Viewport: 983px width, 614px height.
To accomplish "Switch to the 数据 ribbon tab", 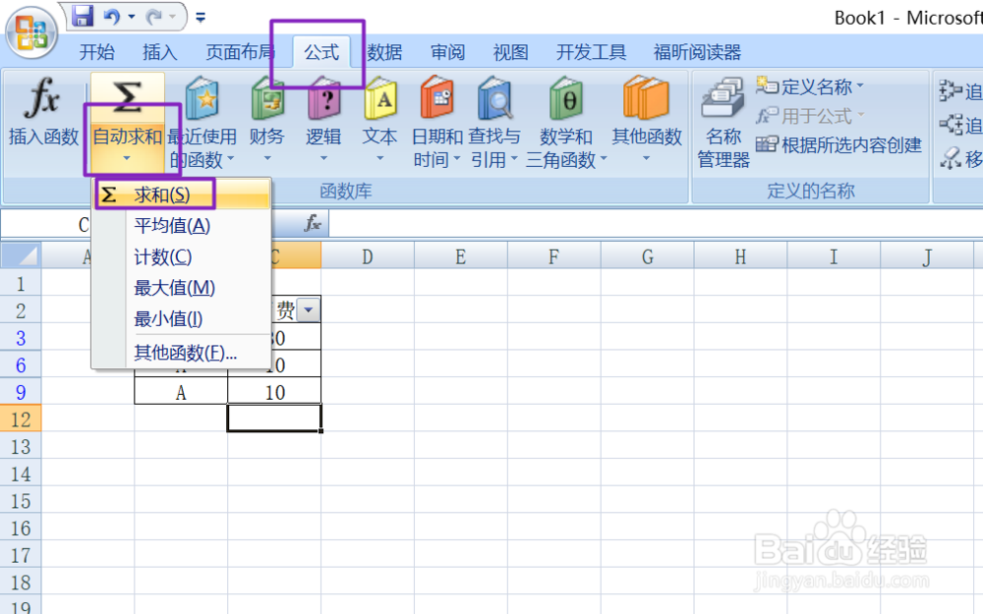I will 384,52.
